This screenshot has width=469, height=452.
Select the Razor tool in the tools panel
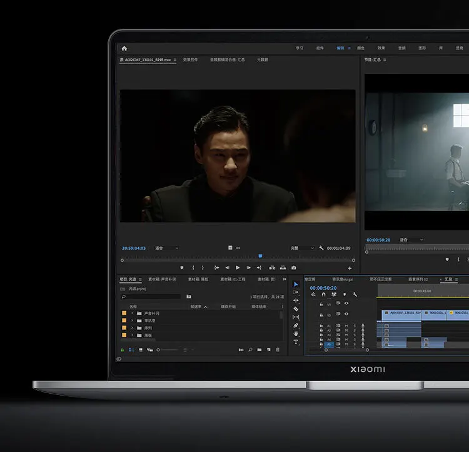pos(296,309)
